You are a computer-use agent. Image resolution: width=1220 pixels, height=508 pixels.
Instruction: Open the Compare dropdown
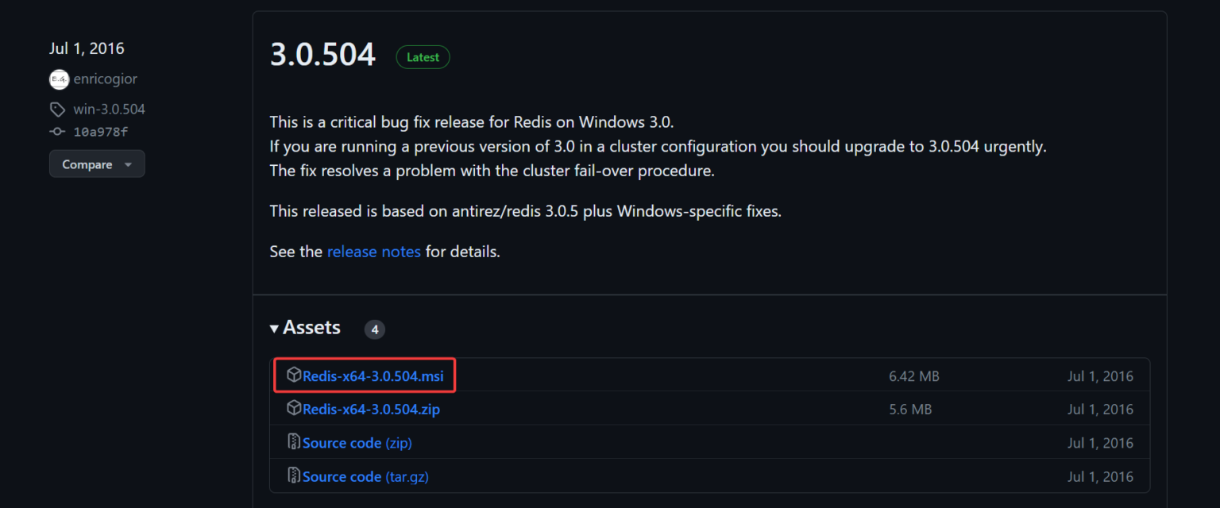tap(97, 164)
